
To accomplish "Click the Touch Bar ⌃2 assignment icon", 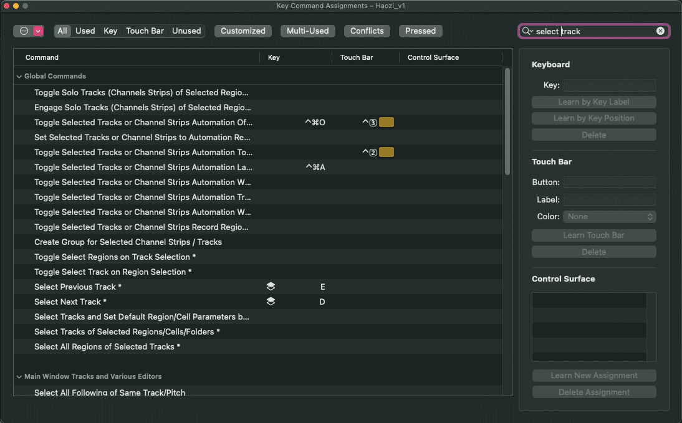I will point(370,153).
